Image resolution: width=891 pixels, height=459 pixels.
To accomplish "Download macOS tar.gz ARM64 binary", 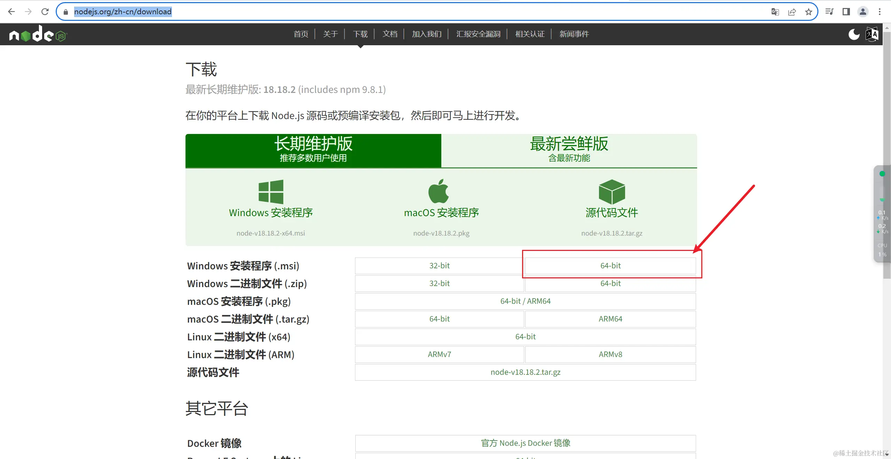I will (x=610, y=319).
